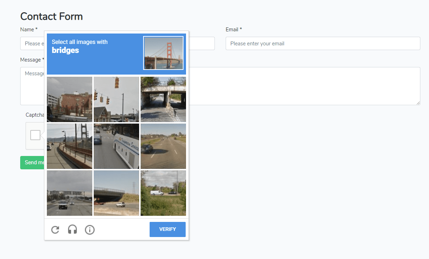Select the brick building image tile
This screenshot has width=429, height=259.
click(x=69, y=99)
